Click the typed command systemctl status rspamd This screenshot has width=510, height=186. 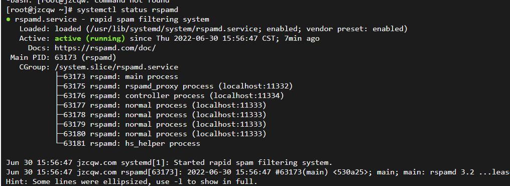point(127,10)
